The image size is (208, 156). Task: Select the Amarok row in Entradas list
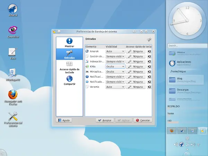[x=95, y=51]
